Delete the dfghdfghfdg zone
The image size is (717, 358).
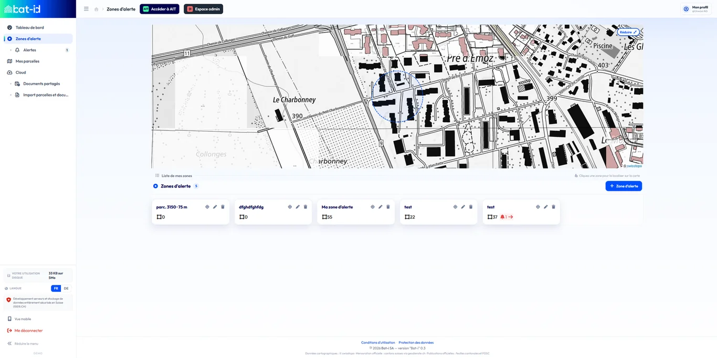[305, 207]
